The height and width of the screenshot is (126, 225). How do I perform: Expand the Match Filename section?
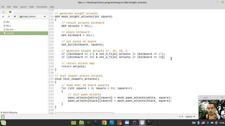[9, 112]
